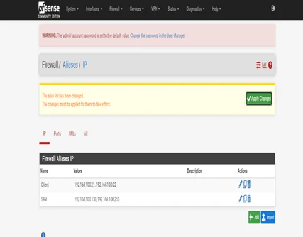
Task: Click values 192.168.100.21, 192.168.100.22
Action: click(96, 185)
